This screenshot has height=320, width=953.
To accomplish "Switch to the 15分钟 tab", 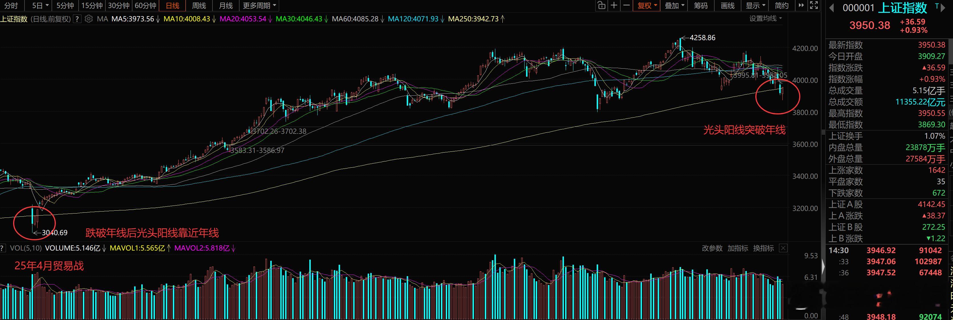I will click(92, 5).
